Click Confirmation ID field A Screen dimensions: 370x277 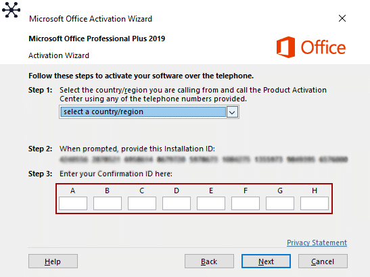click(73, 203)
